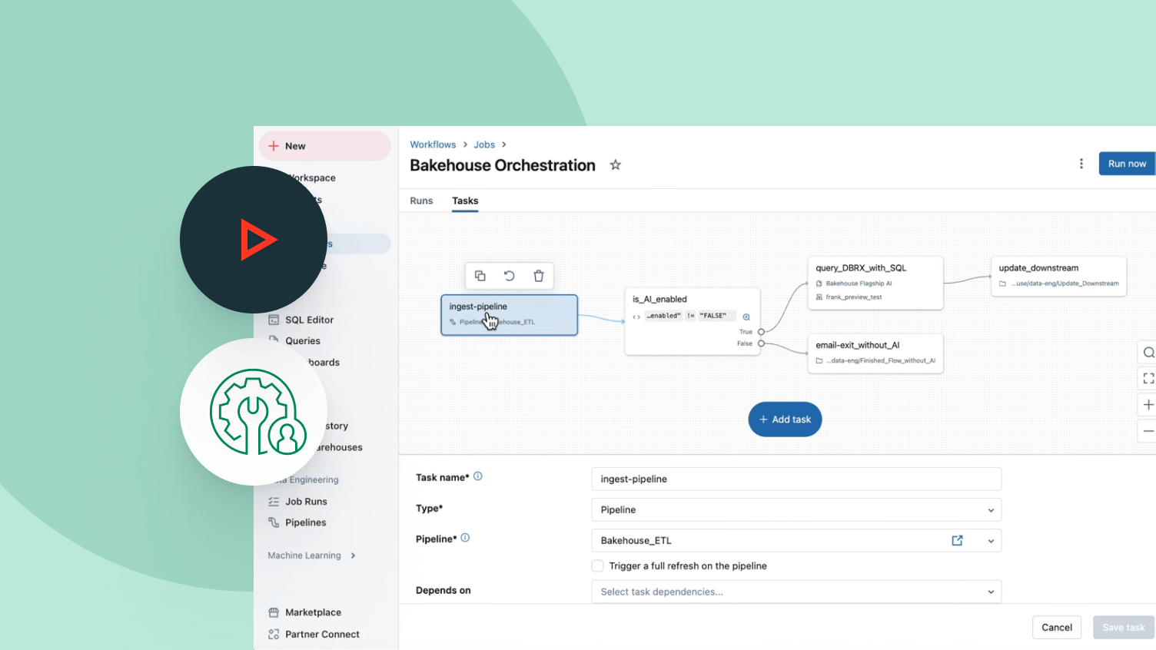Click the fit-to-screen icon on canvas
Viewport: 1156px width, 650px height.
[1148, 378]
